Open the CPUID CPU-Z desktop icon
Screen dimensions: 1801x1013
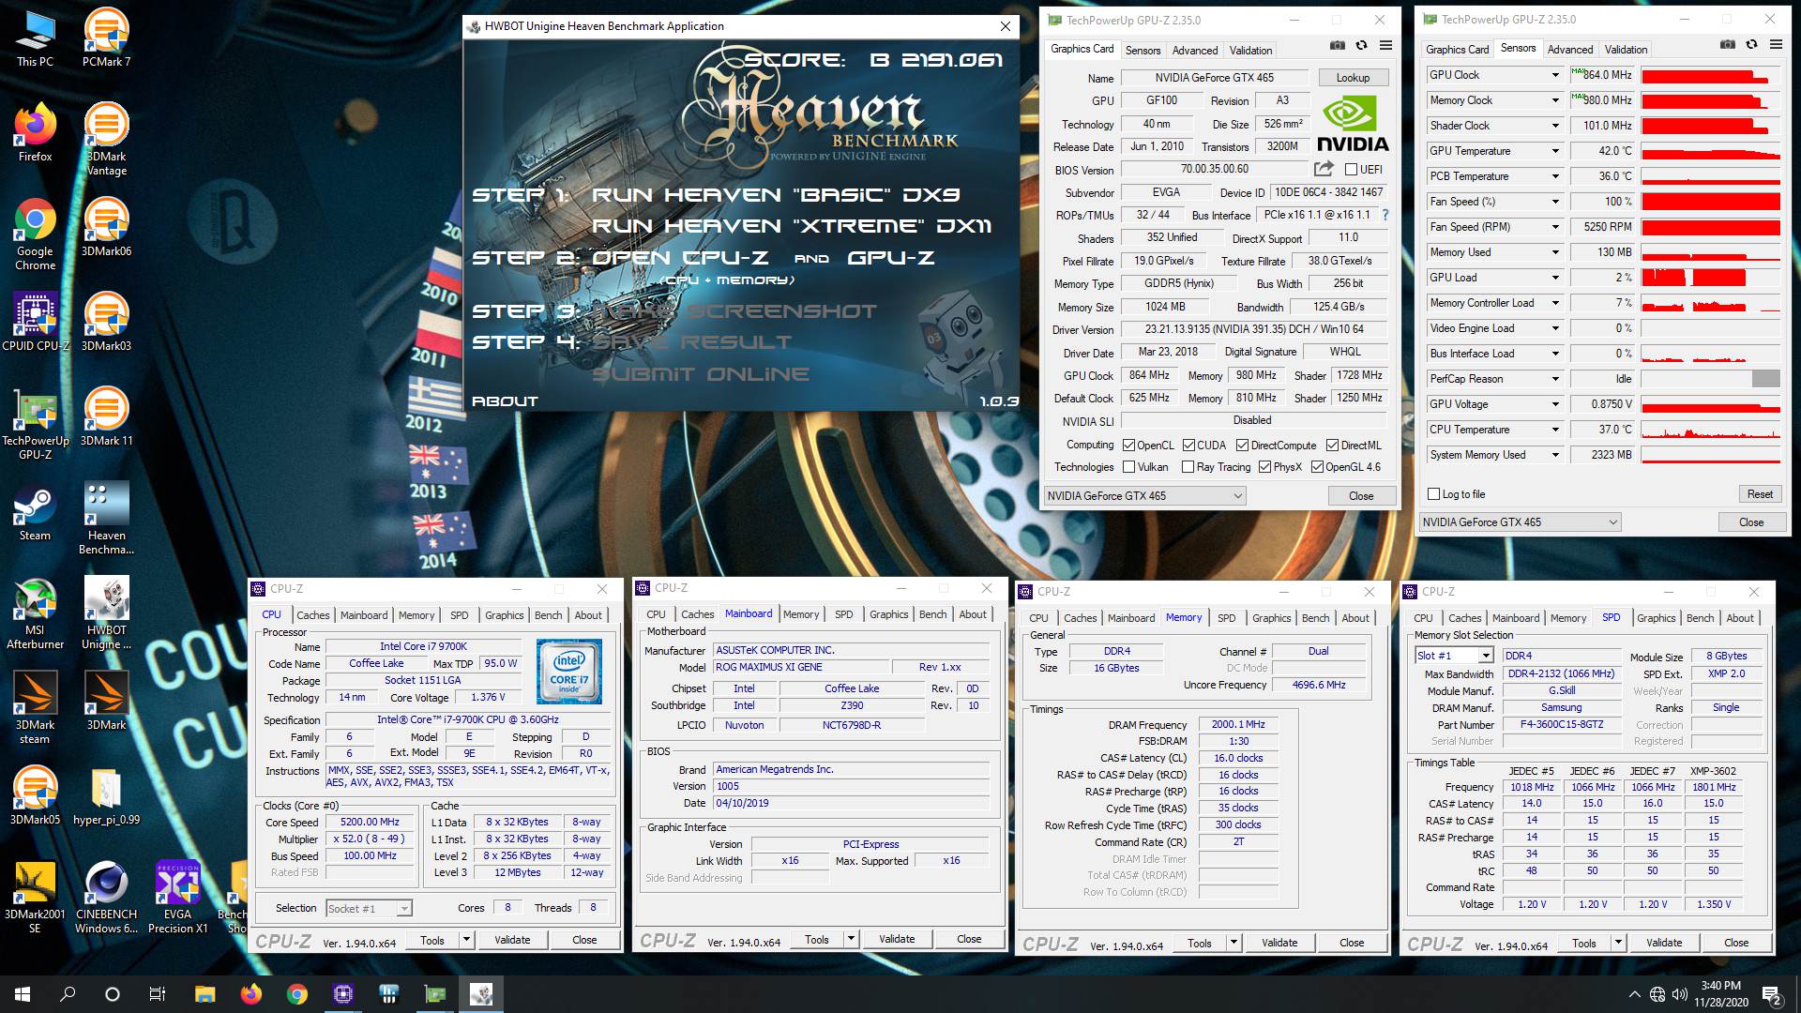(36, 322)
